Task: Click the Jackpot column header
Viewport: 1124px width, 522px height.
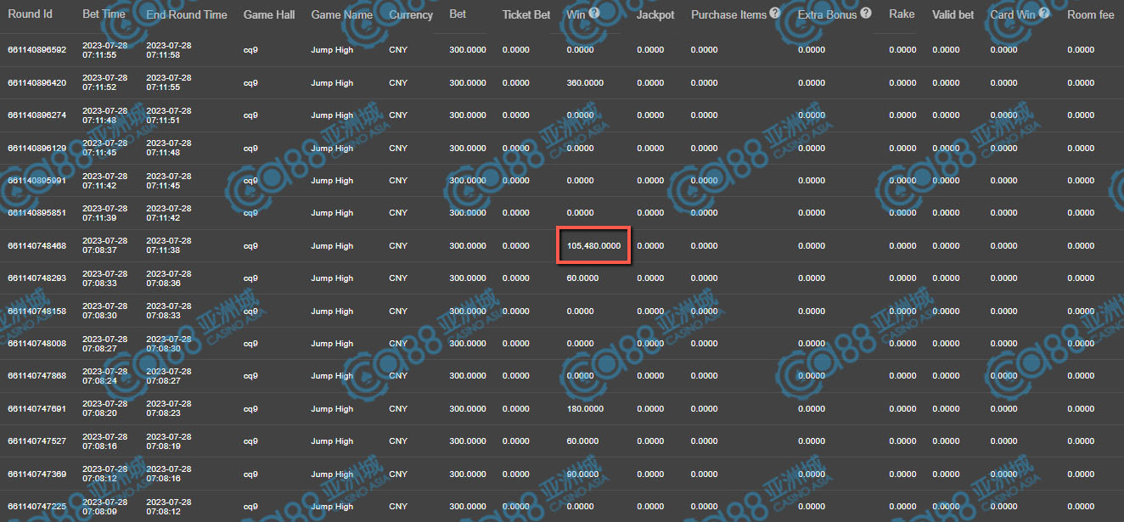Action: [x=655, y=14]
